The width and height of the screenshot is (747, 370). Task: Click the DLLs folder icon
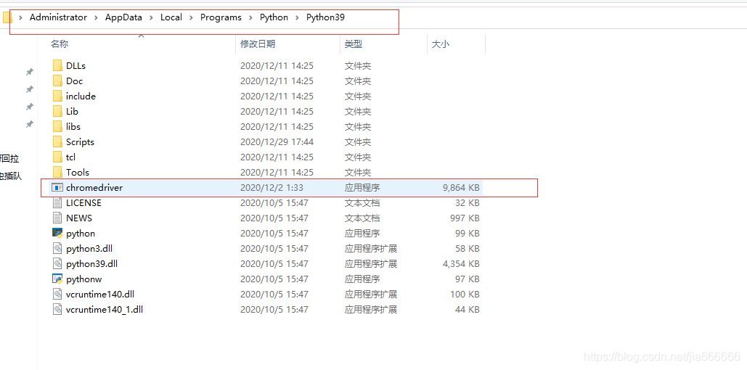pos(57,66)
